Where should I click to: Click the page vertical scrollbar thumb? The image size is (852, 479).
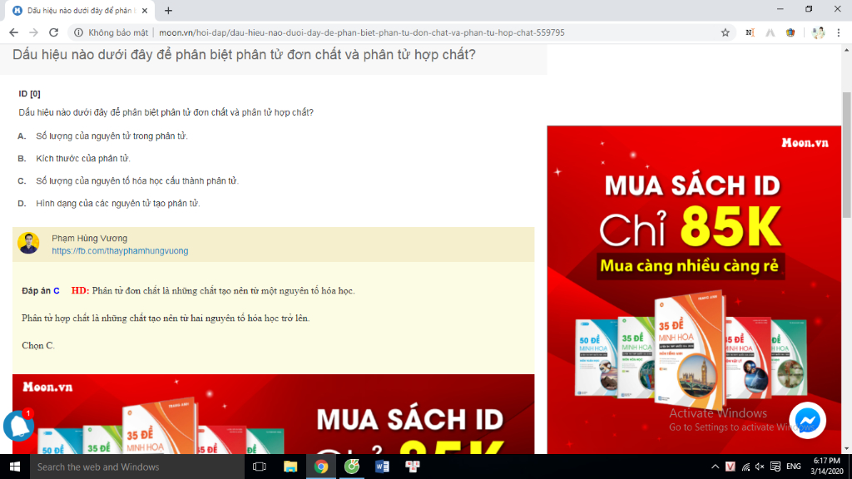click(846, 156)
